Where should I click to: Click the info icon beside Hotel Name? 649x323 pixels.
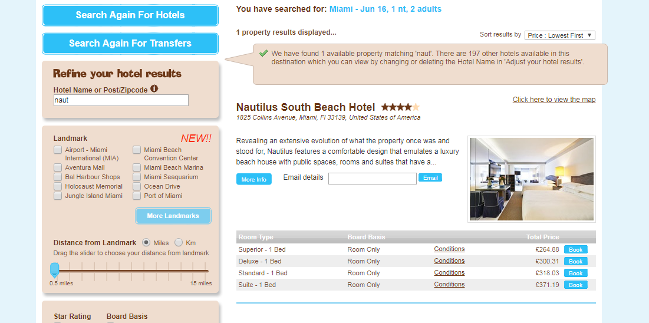coord(154,89)
